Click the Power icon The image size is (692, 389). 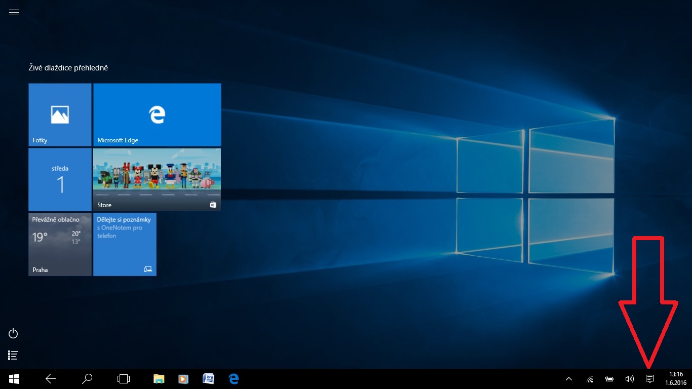coord(14,333)
